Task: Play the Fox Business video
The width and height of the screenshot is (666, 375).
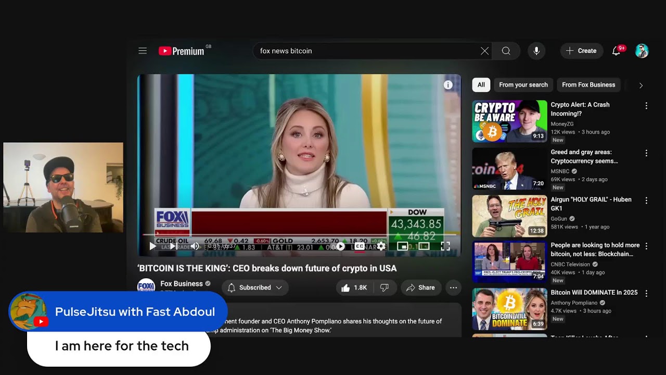Action: pos(152,246)
